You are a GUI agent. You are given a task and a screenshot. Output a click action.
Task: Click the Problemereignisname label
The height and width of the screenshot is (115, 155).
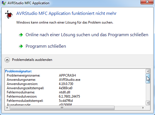pos(23,75)
